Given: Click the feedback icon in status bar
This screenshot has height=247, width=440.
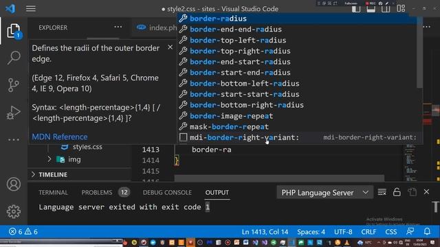Looking at the screenshot, I should click(x=410, y=231).
